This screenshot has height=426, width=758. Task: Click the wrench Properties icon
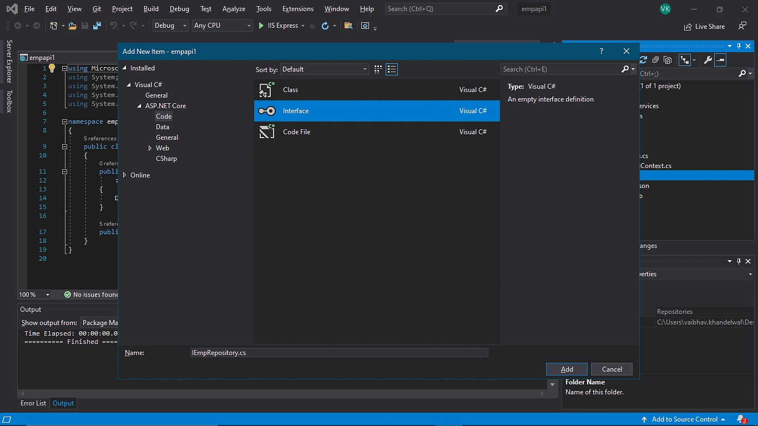(708, 60)
